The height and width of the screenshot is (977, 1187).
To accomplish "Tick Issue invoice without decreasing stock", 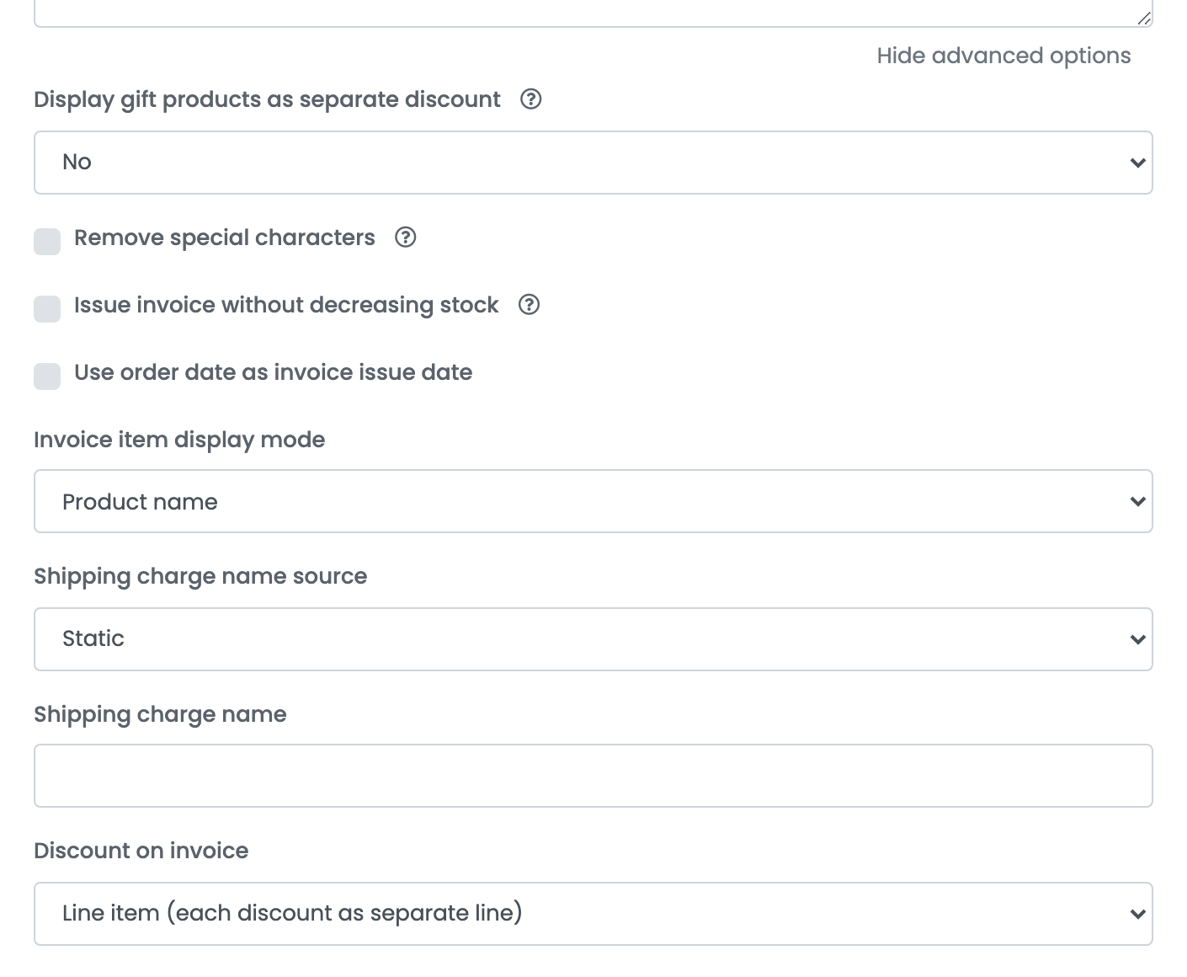I will click(47, 308).
